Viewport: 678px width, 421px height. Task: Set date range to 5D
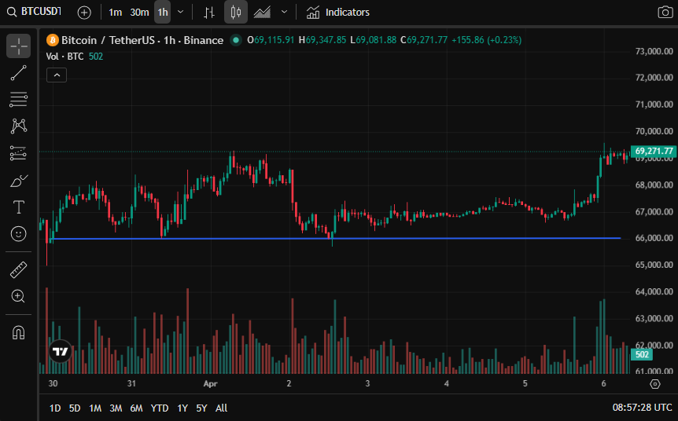(75, 408)
